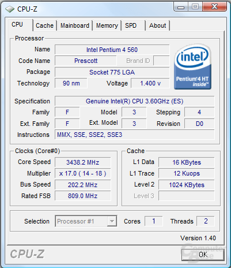231x268 pixels.
Task: Click the Cores value '1'
Action: [154, 221]
